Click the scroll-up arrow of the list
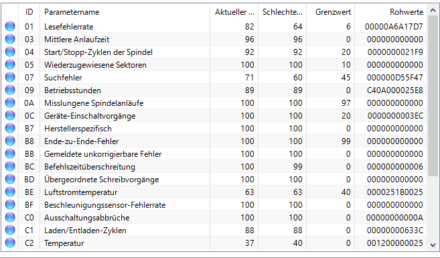This screenshot has height=258, width=440. [x=433, y=11]
